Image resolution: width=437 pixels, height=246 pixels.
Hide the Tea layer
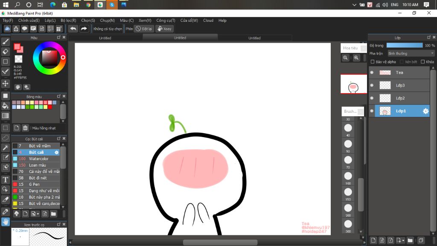coord(372,73)
